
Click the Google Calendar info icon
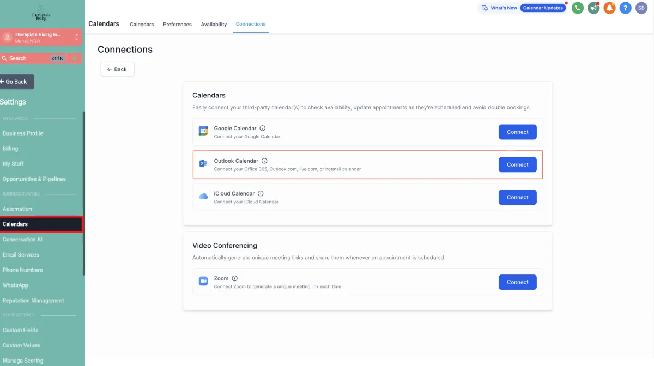coord(263,129)
